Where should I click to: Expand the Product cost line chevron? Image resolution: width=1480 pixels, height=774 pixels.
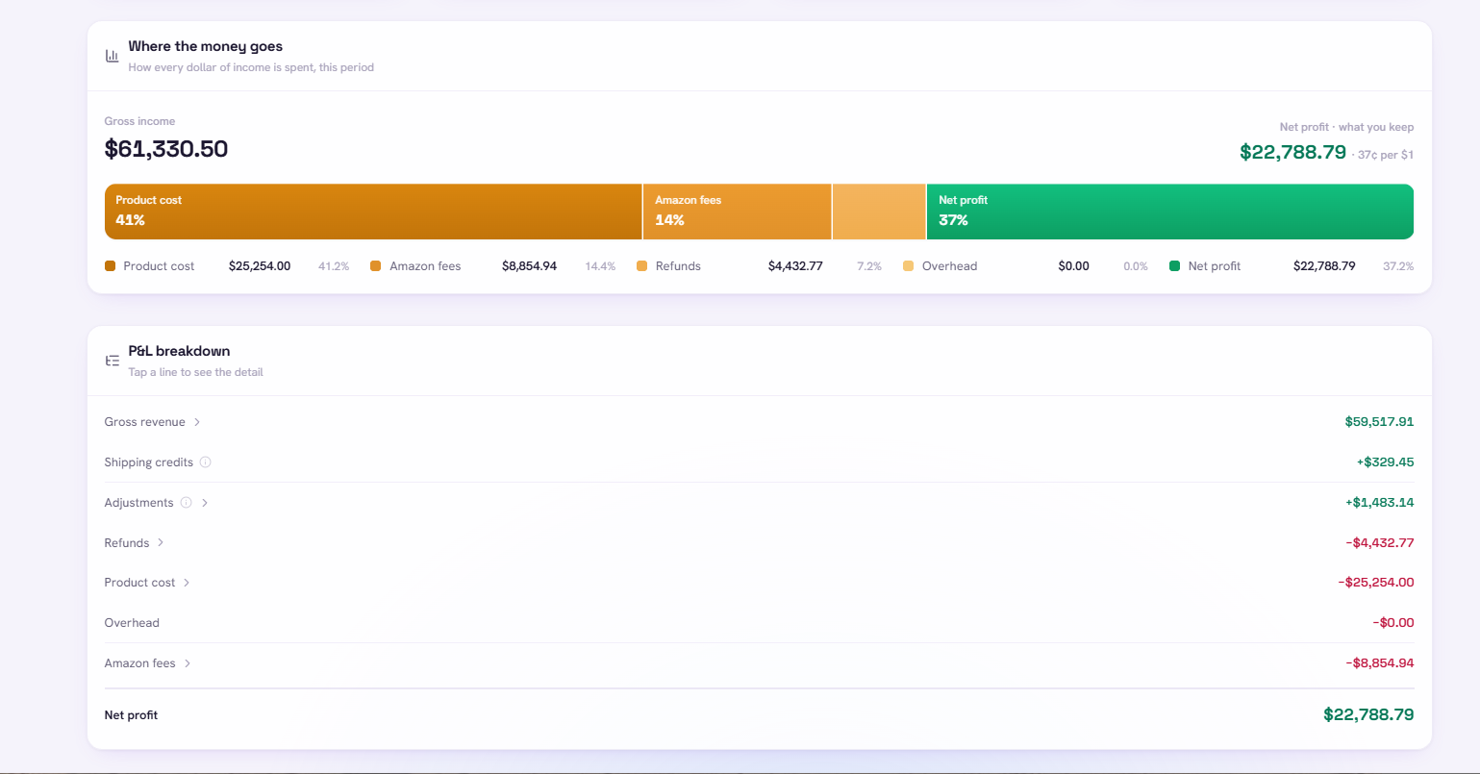pos(187,583)
